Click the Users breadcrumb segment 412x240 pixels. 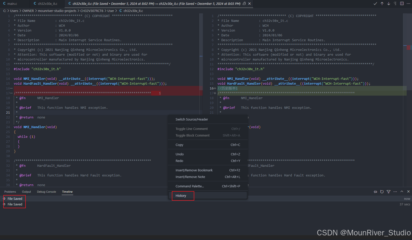[x=14, y=11]
